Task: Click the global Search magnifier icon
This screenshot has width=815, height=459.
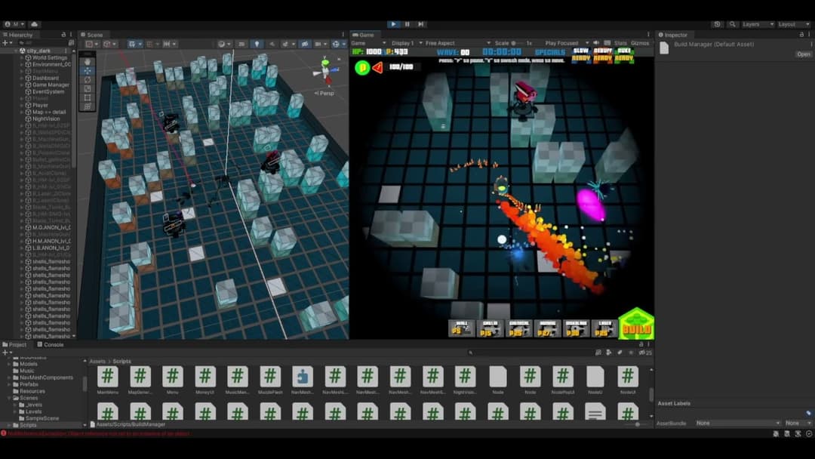Action: pos(730,24)
